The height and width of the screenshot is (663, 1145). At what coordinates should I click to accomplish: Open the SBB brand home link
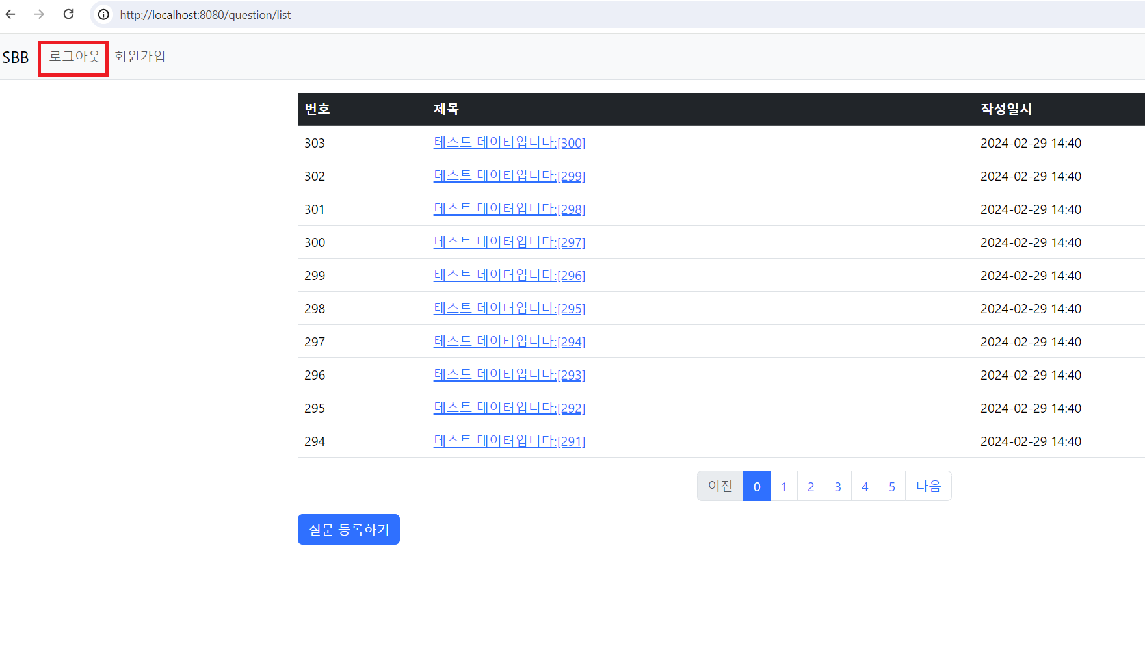click(x=16, y=57)
